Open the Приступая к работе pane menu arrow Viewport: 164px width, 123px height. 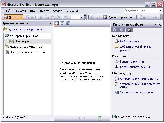(155, 24)
